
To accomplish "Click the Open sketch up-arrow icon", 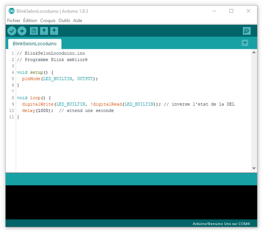I will click(x=44, y=31).
